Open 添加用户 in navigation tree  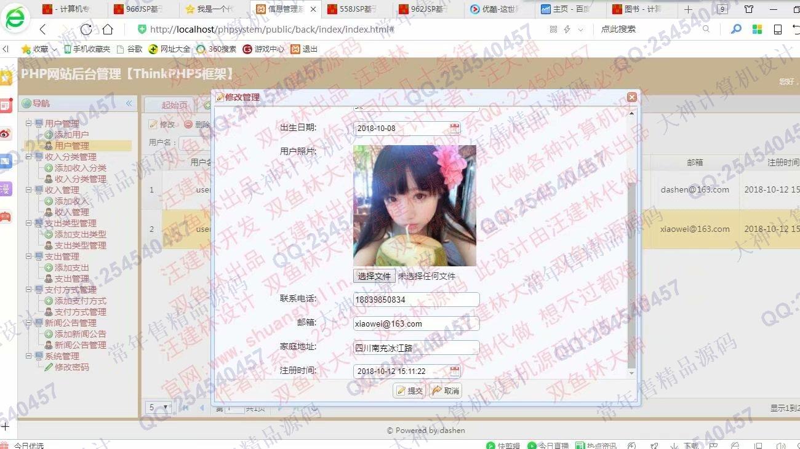coord(71,135)
